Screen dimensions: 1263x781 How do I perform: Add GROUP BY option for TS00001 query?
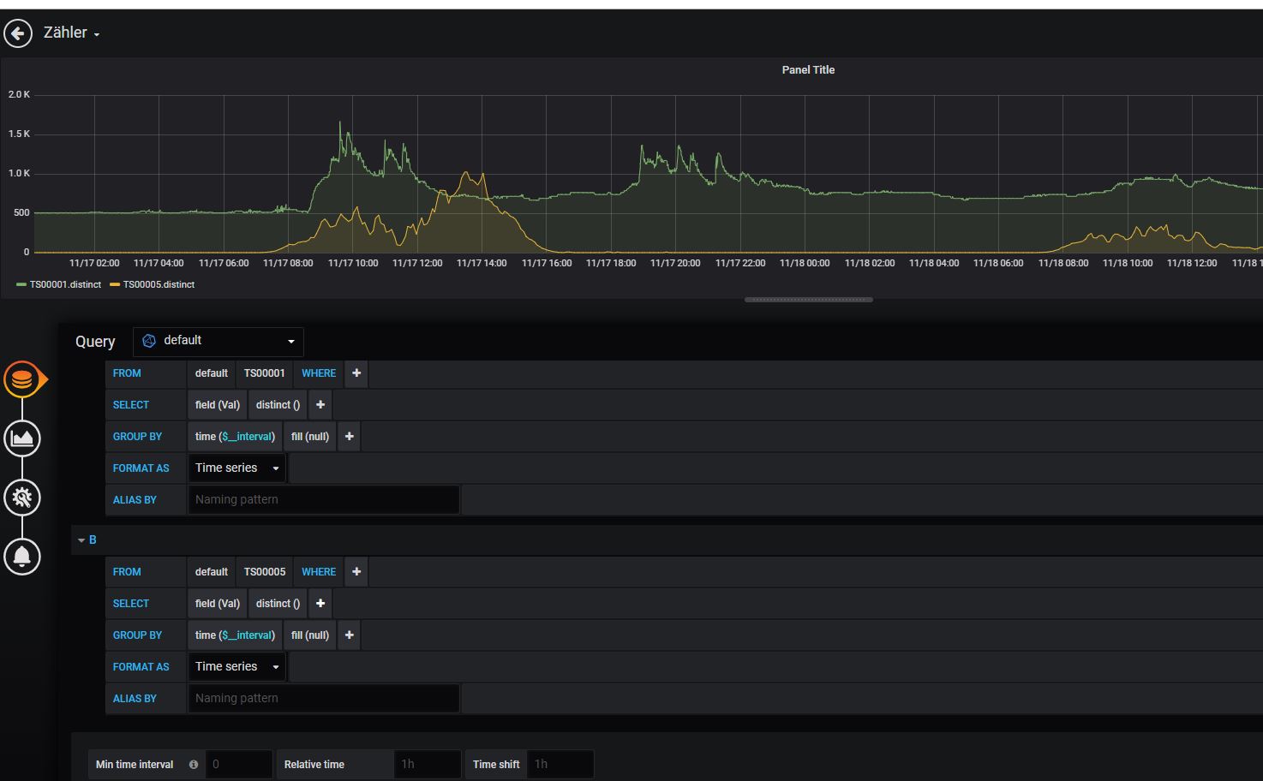tap(349, 437)
